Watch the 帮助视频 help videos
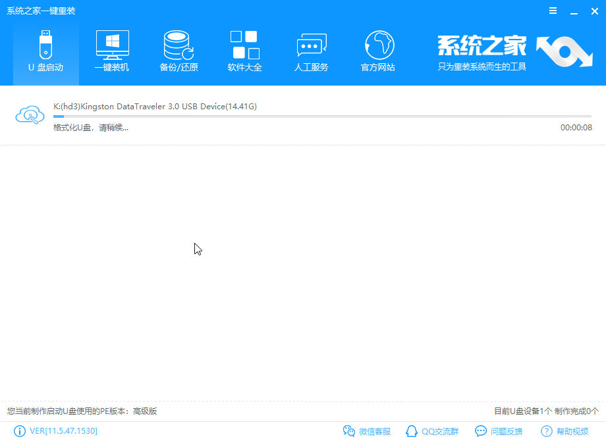Image resolution: width=606 pixels, height=441 pixels. pyautogui.click(x=565, y=431)
